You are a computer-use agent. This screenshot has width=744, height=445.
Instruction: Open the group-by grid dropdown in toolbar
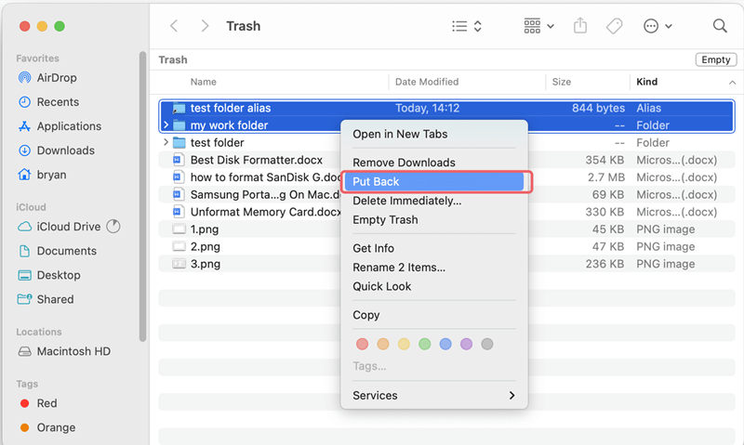538,26
